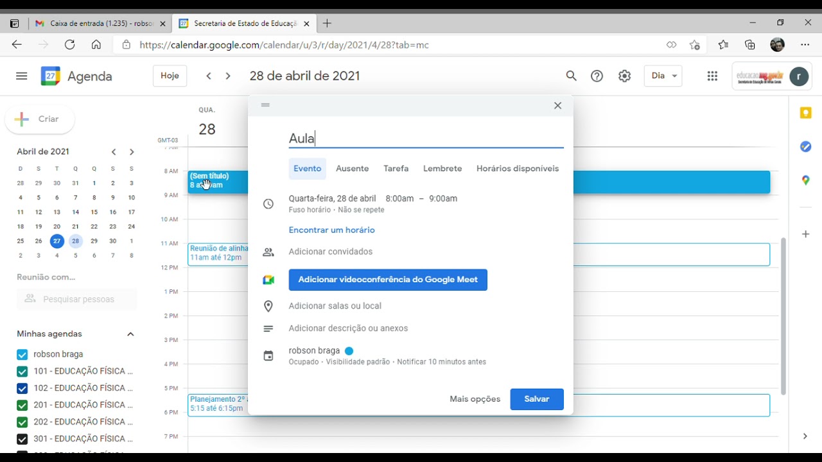Screen dimensions: 822x462
Task: Open the browser address bar URL
Action: [x=284, y=45]
